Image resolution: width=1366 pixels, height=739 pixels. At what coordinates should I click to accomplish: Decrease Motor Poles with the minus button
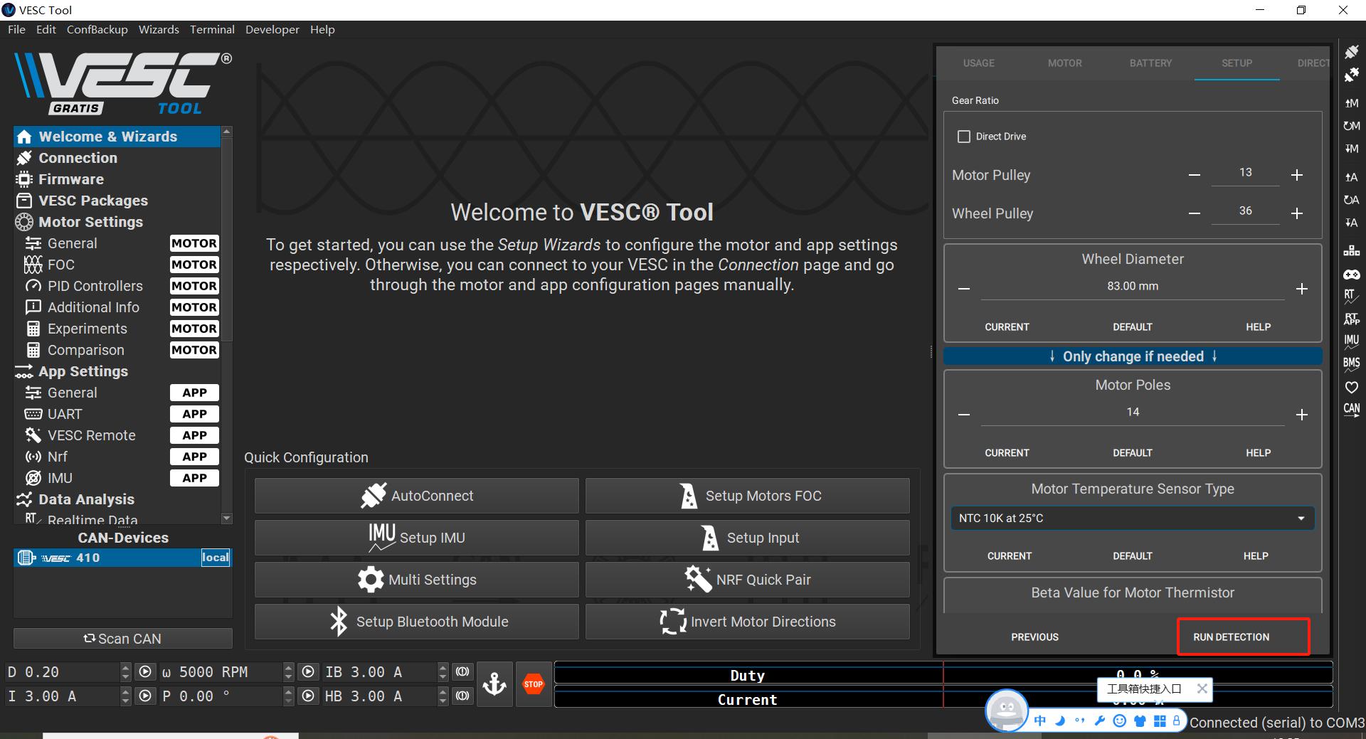click(x=964, y=415)
